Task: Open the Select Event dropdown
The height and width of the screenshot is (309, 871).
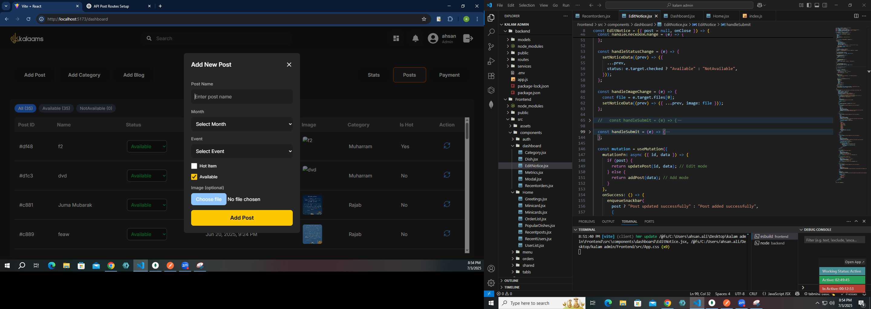Action: [x=242, y=151]
